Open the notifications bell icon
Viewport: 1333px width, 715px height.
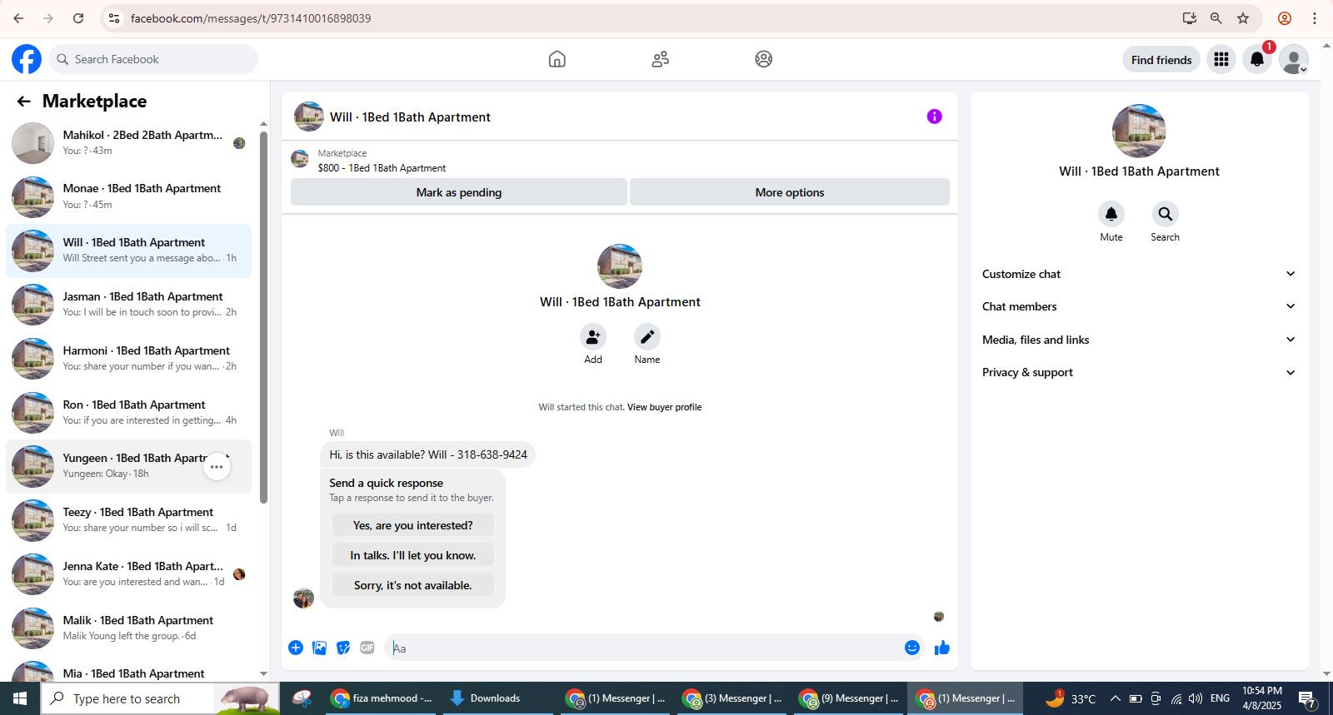click(1257, 59)
